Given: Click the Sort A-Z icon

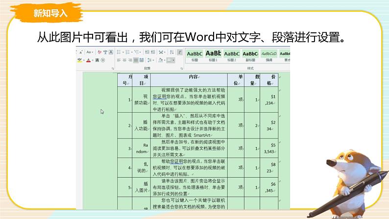Looking at the screenshot, I should [x=171, y=52].
